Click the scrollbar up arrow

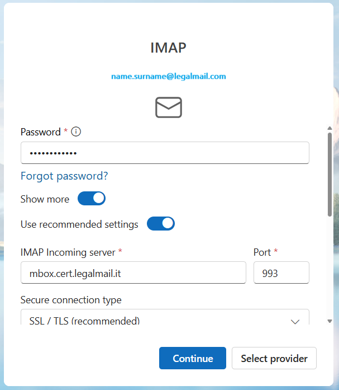pyautogui.click(x=330, y=128)
